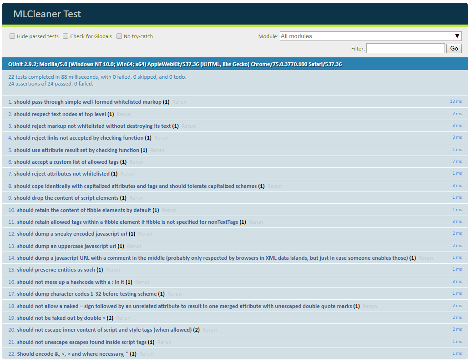Tick the No try-catch checkbox
Viewport: 470px width, 363px height.
[119, 36]
